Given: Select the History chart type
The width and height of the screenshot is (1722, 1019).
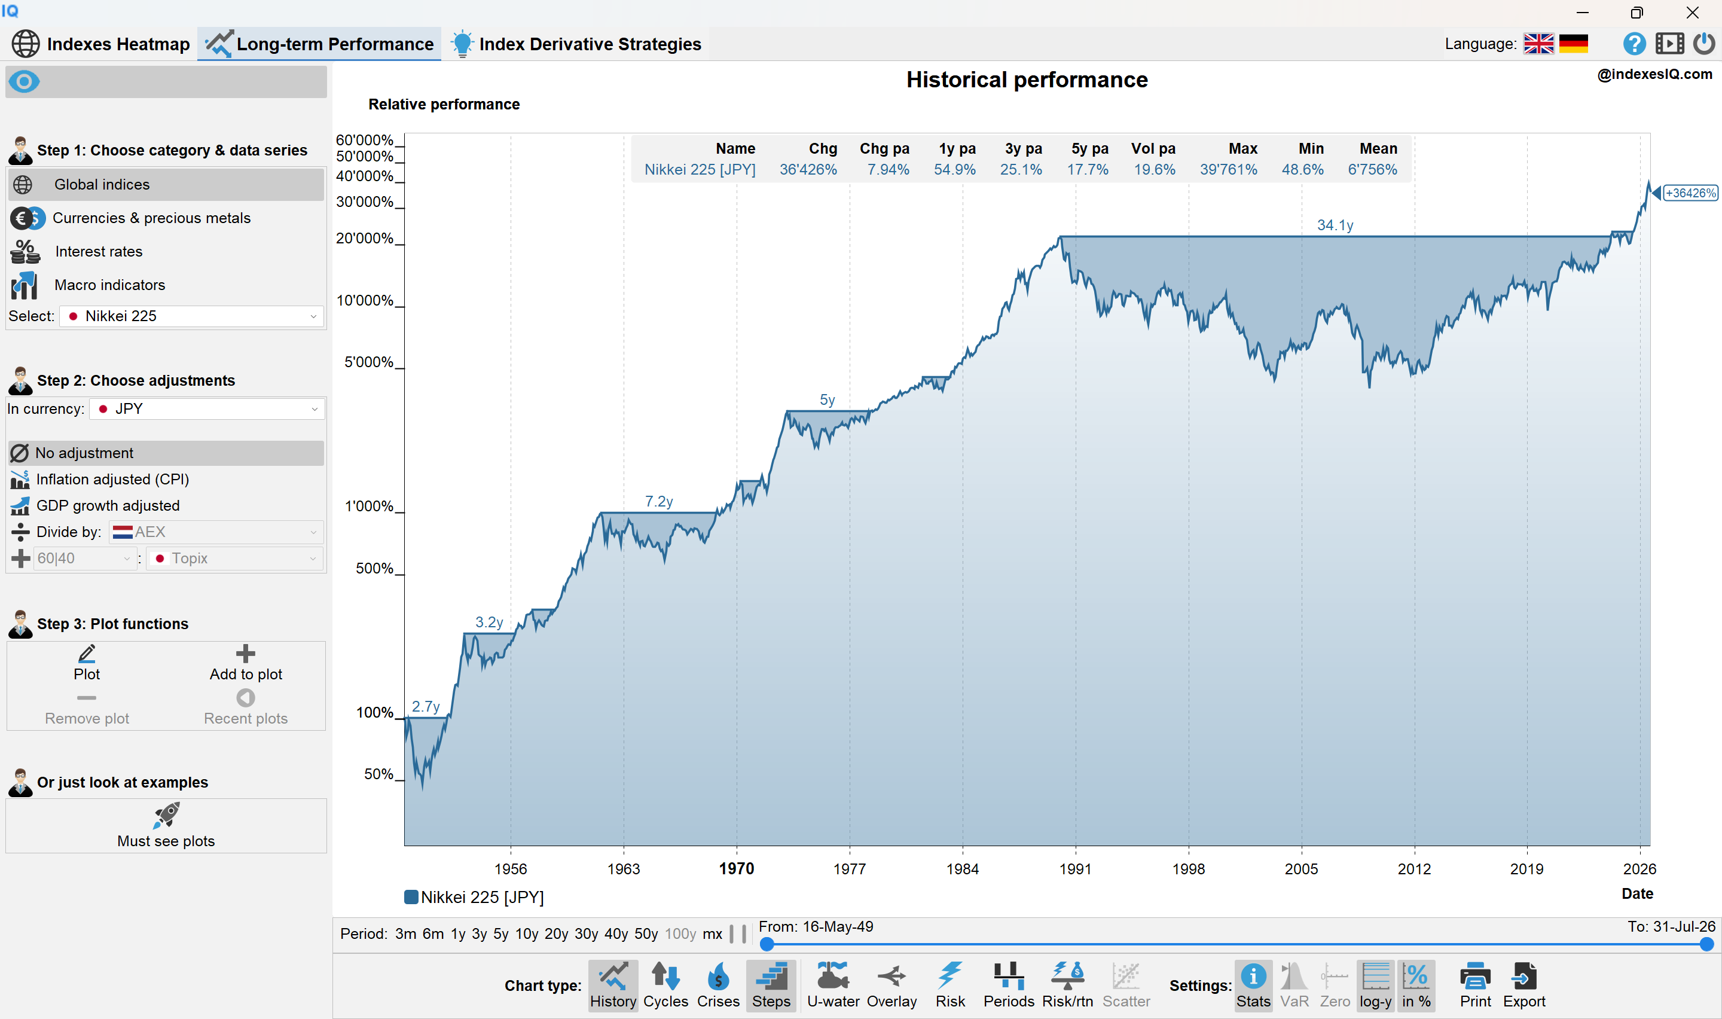Looking at the screenshot, I should click(613, 986).
